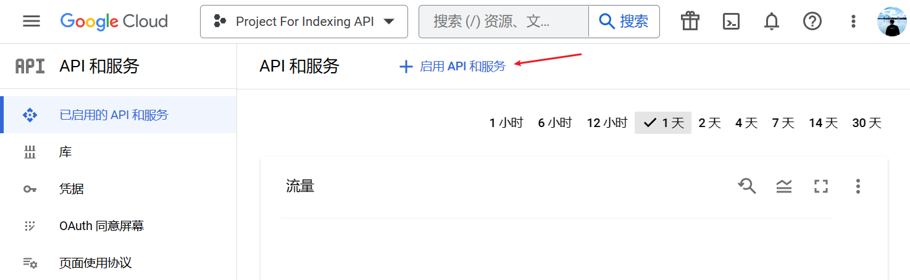Toggle the 流量 chart legend icon
This screenshot has height=280, width=910.
[x=784, y=186]
